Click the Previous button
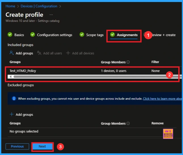183x155 pixels. point(17,147)
